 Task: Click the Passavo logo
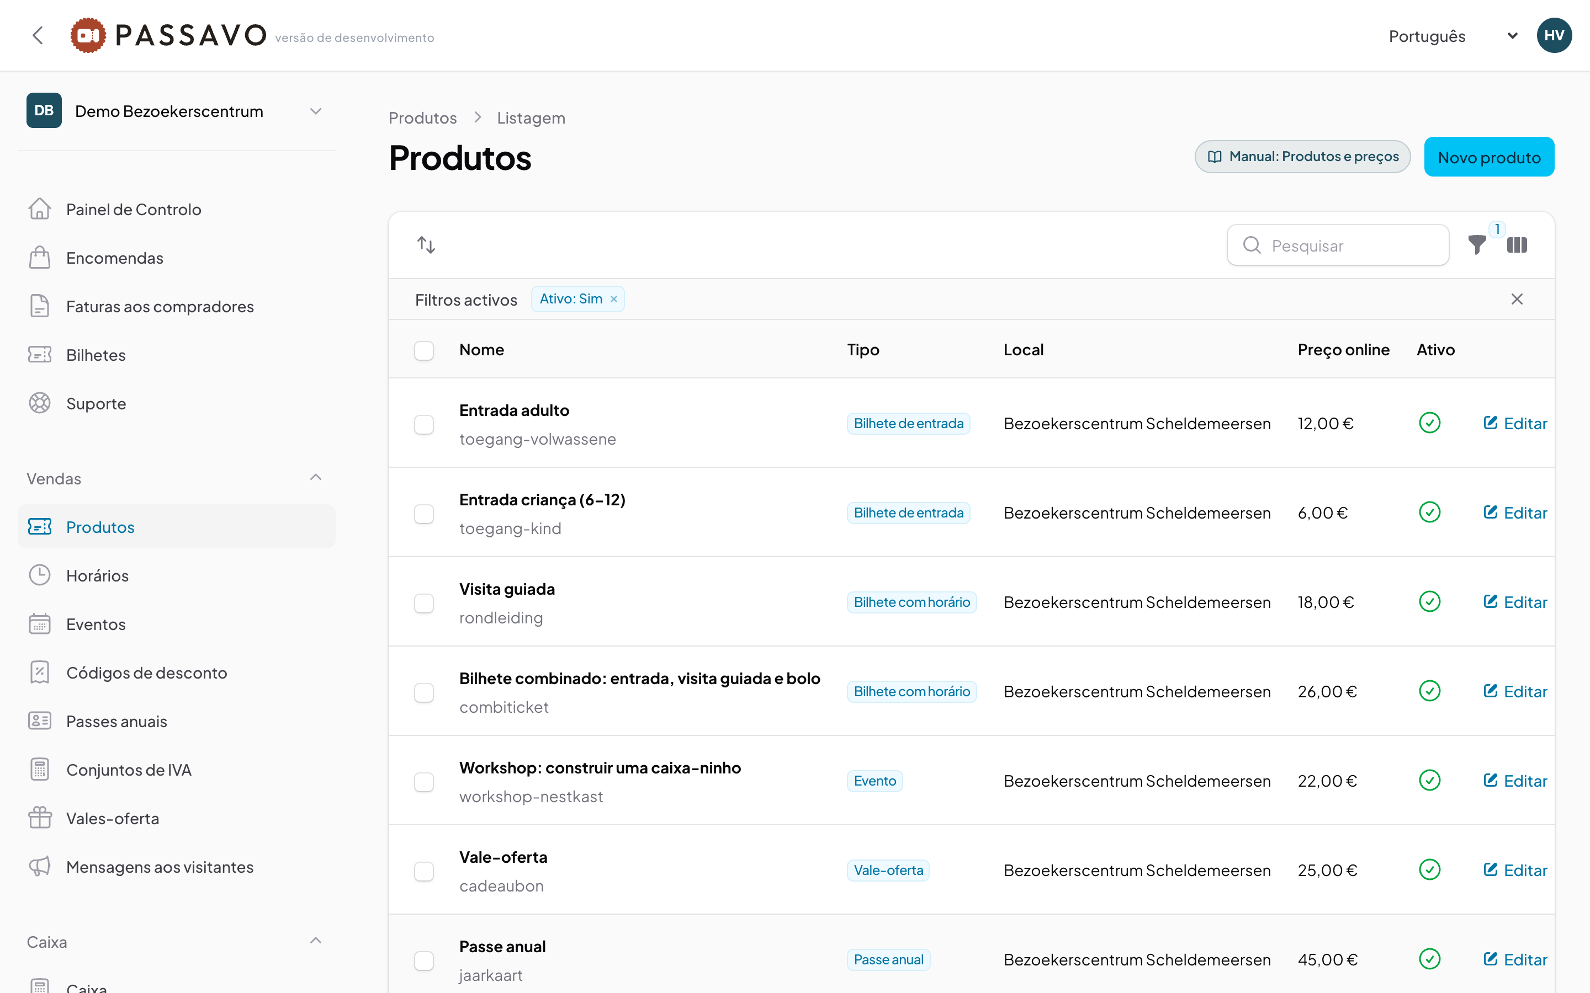click(x=168, y=35)
